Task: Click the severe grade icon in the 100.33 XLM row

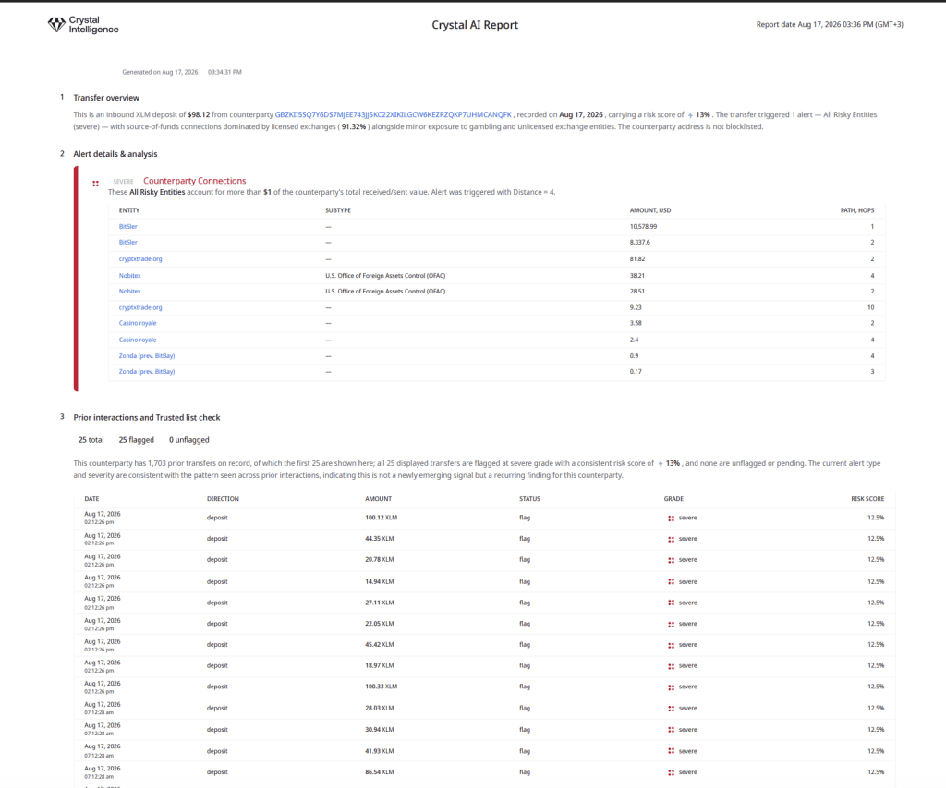Action: pyautogui.click(x=671, y=687)
